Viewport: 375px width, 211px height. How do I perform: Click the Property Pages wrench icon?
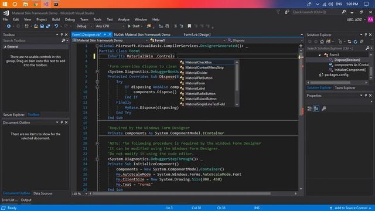(x=324, y=108)
